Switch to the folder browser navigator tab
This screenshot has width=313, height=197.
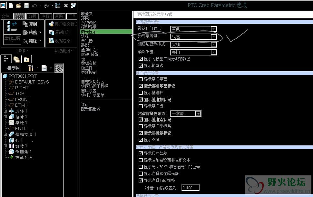(x=16, y=59)
